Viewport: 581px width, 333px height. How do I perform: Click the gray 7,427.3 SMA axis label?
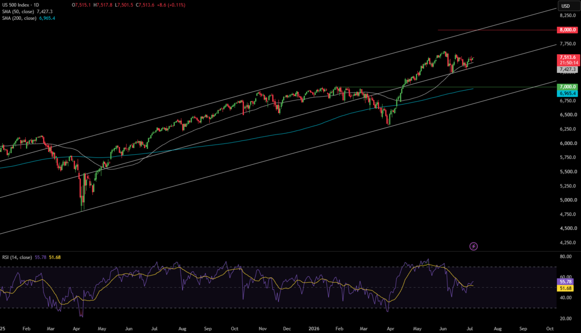pyautogui.click(x=567, y=70)
